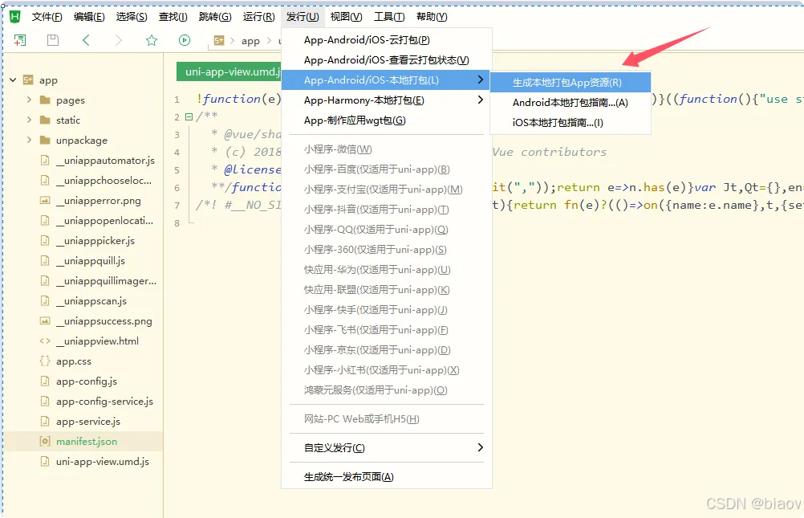
Task: Click the unpackage folder icon
Action: coord(45,141)
